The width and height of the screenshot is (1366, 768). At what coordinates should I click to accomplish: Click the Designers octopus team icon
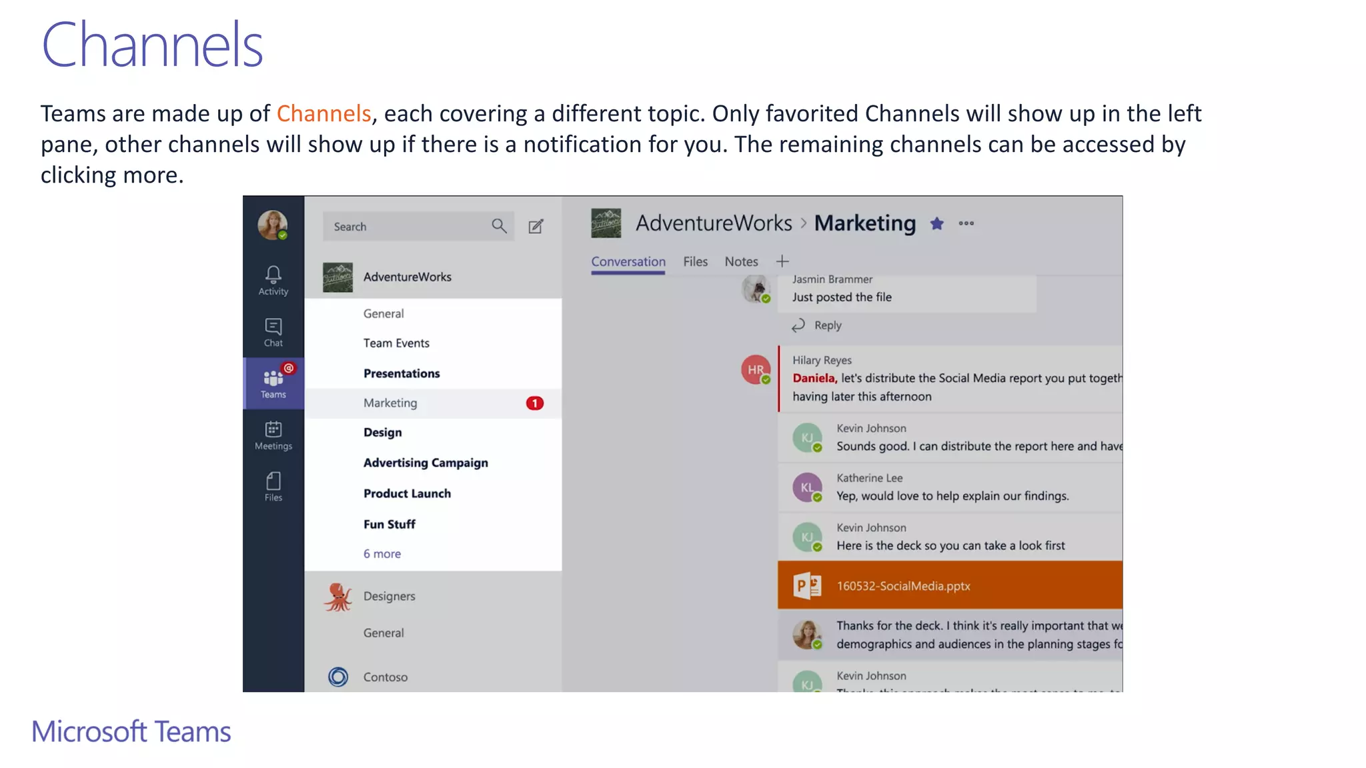(x=338, y=597)
